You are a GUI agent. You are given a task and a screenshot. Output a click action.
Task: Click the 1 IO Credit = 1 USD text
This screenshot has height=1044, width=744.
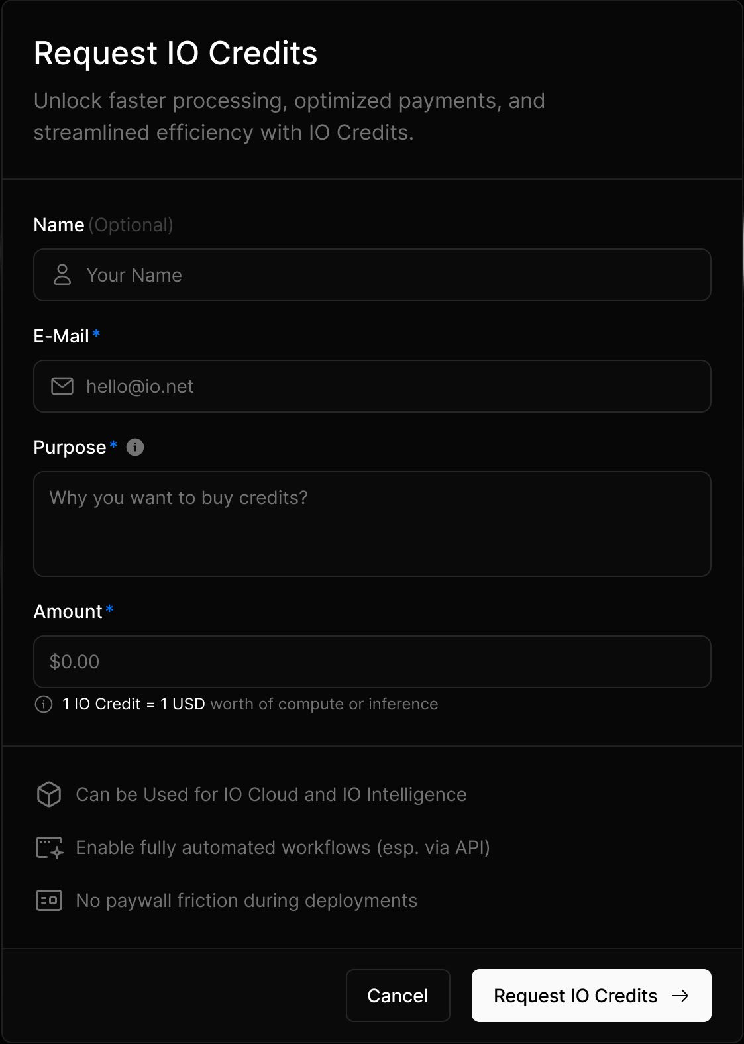click(134, 704)
